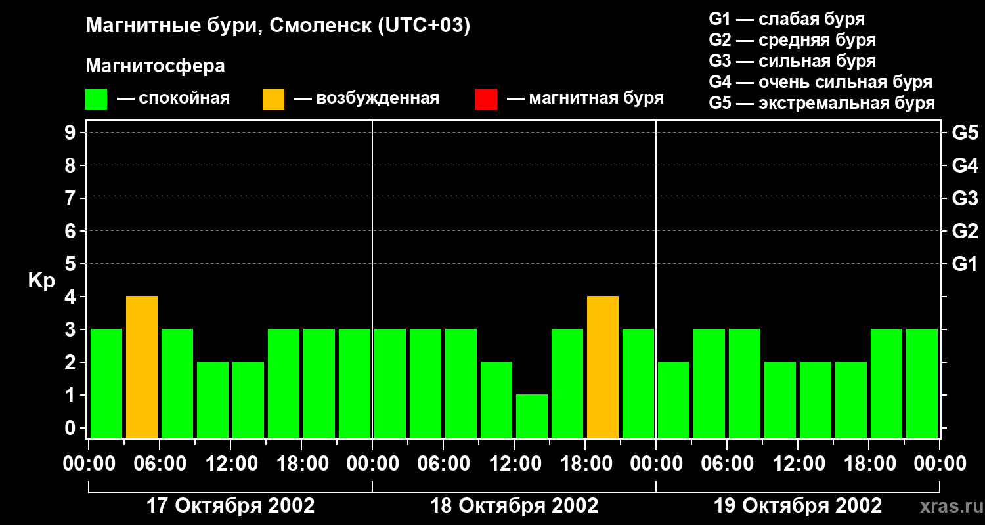The height and width of the screenshot is (525, 985).
Task: Click the 'Магнитосфера' heading
Action: [x=155, y=66]
